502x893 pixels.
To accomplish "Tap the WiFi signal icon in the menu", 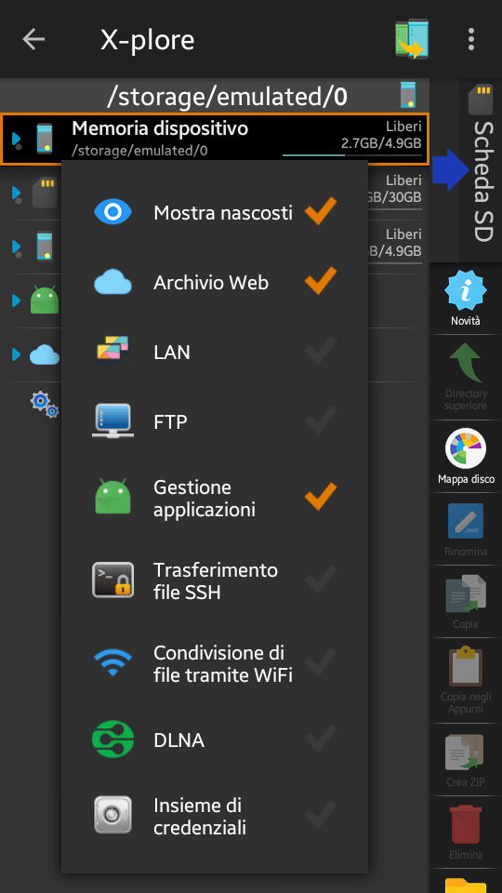I will point(112,663).
